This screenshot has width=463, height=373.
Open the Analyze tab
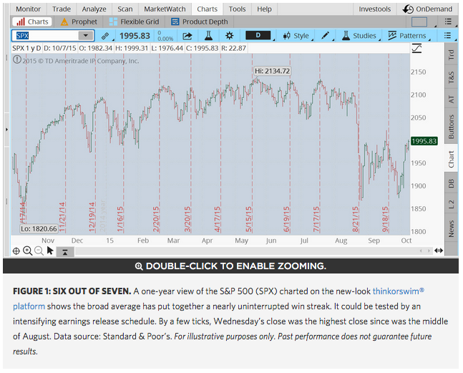(94, 9)
